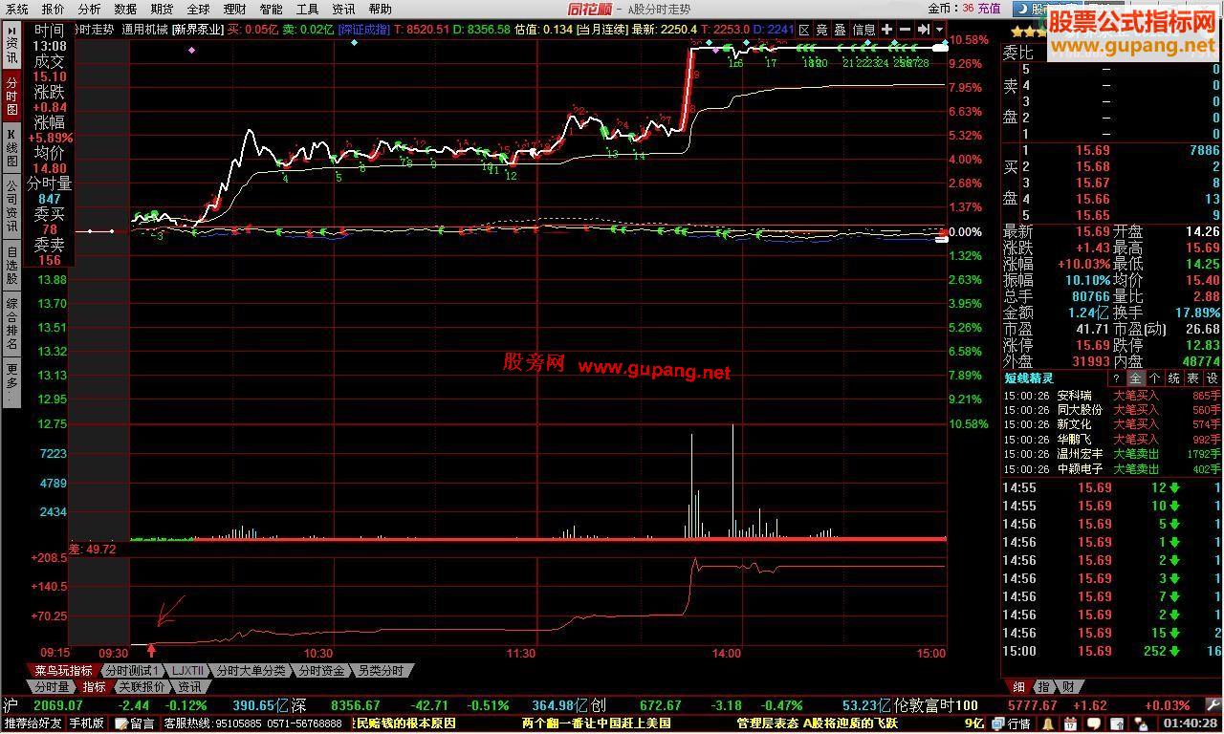This screenshot has width=1224, height=734.
Task: Select 资讯 in left sidebar
Action: tap(11, 44)
